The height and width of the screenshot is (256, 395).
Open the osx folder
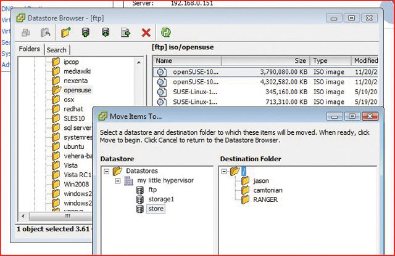(x=69, y=100)
